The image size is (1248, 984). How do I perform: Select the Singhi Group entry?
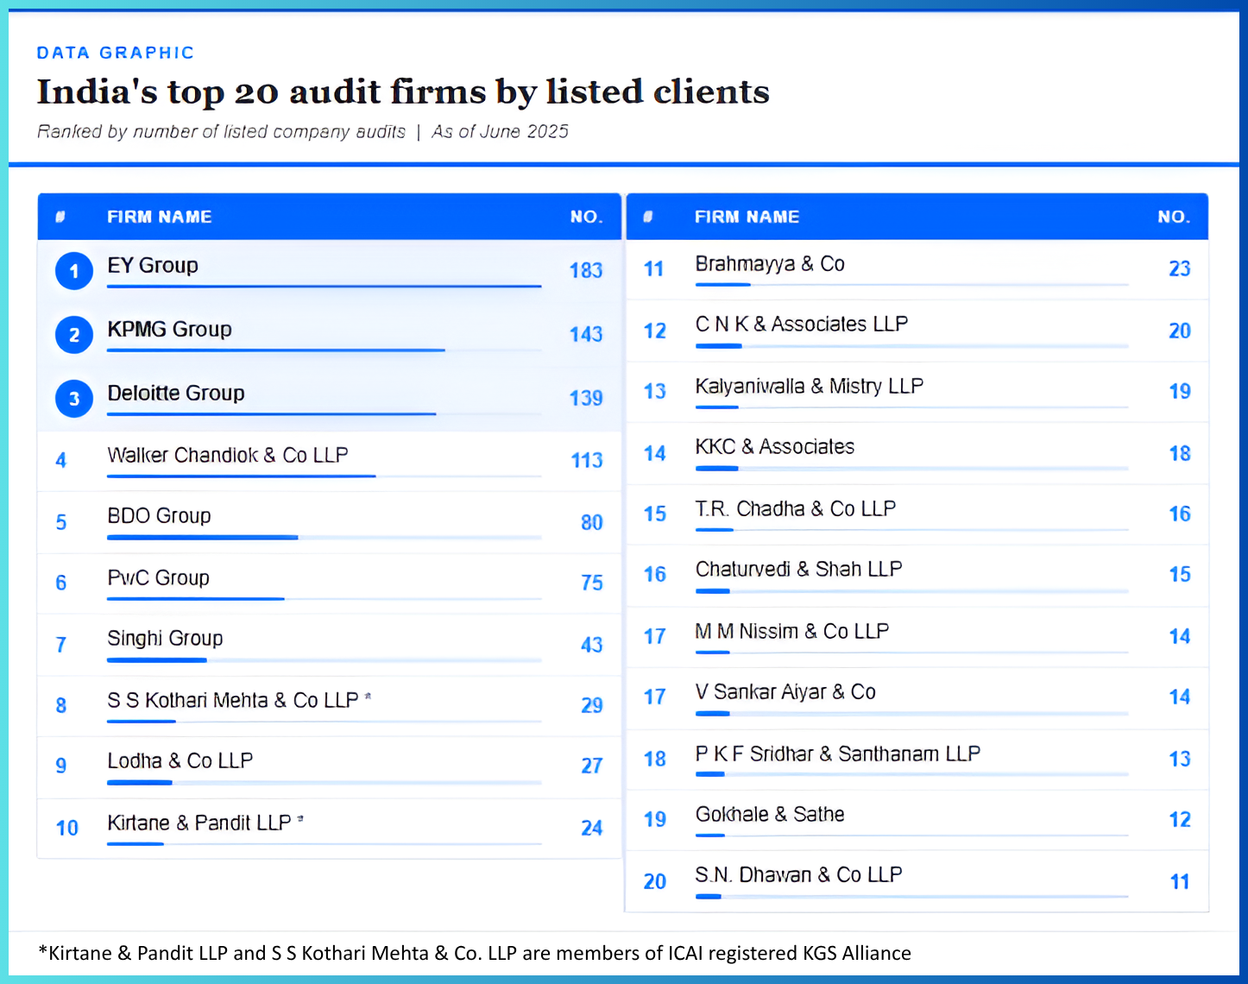165,639
